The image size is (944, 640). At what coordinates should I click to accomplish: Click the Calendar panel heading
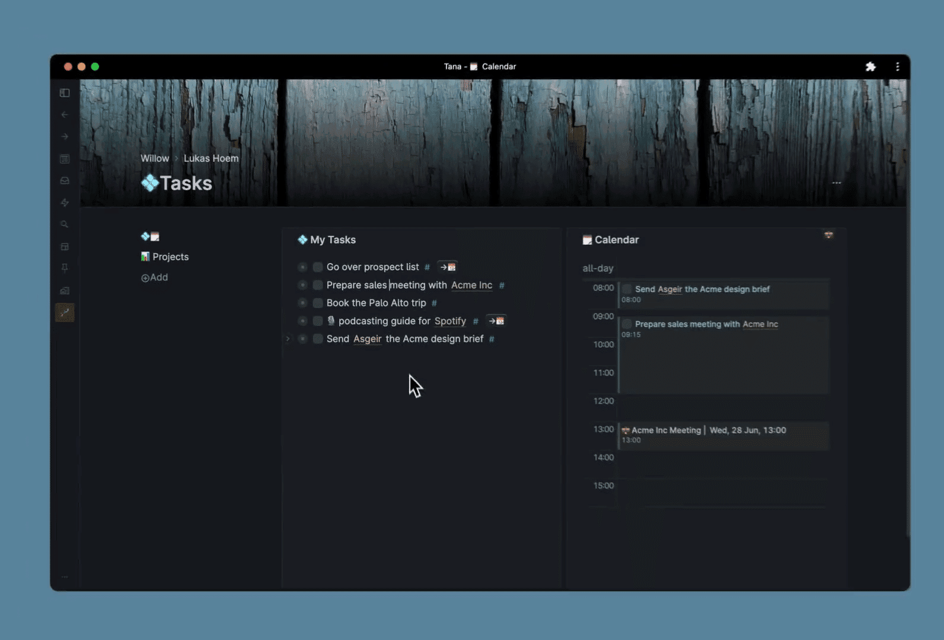pyautogui.click(x=617, y=240)
